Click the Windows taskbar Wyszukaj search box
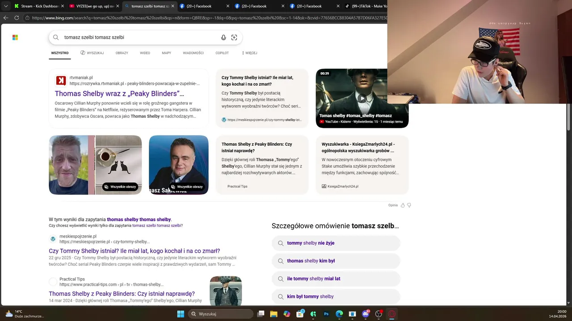This screenshot has height=321, width=572. click(x=221, y=314)
